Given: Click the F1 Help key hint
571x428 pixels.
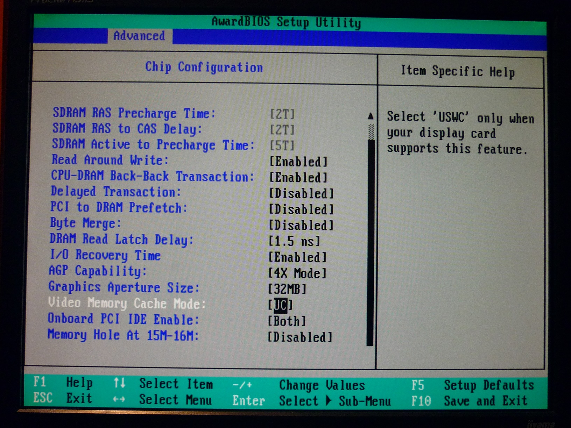Looking at the screenshot, I should tap(63, 382).
